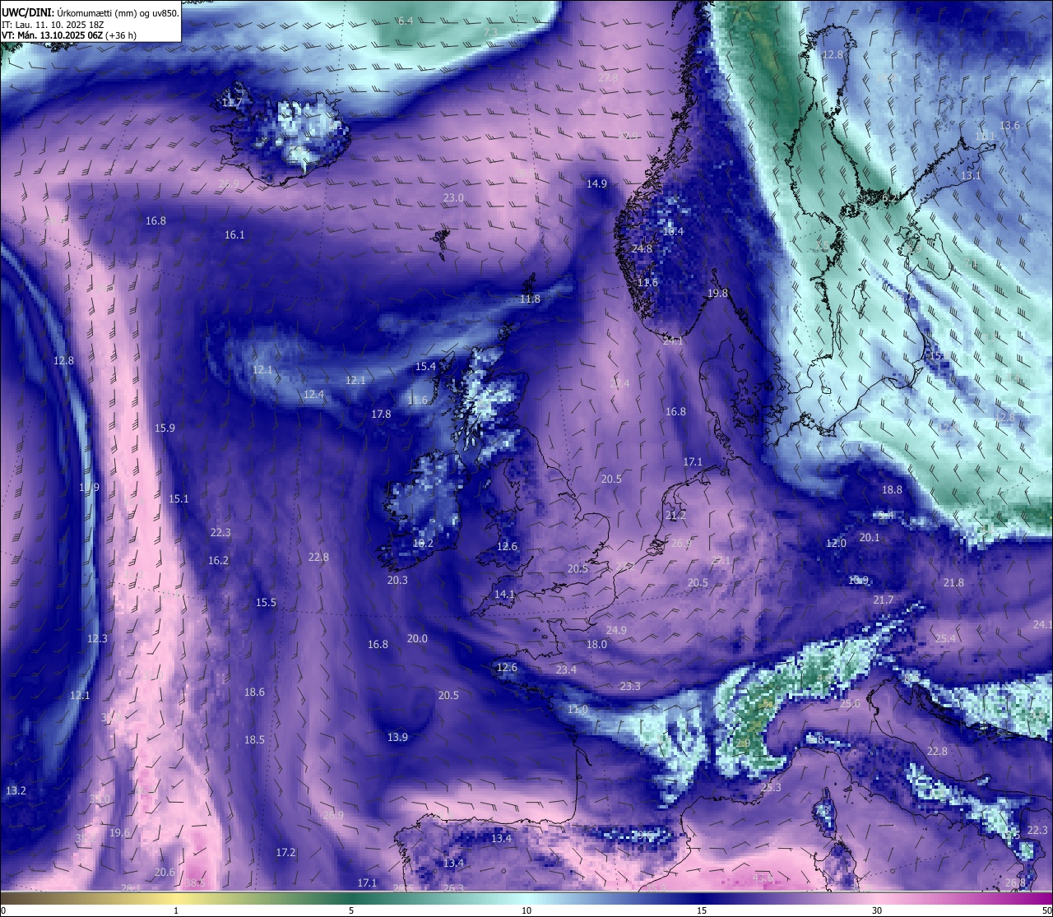Click the '10.2' value over Ireland
This screenshot has height=917, width=1053.
[423, 543]
